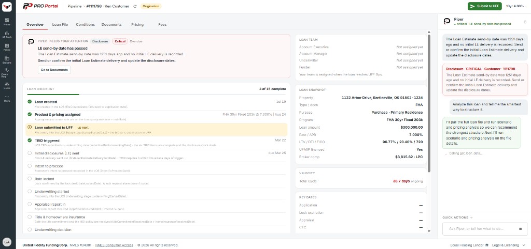
Task: Toggle the Title & homeowners insurance circle
Action: click(x=30, y=217)
